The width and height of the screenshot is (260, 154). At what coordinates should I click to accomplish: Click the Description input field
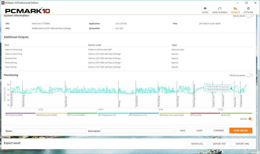click(x=138, y=131)
